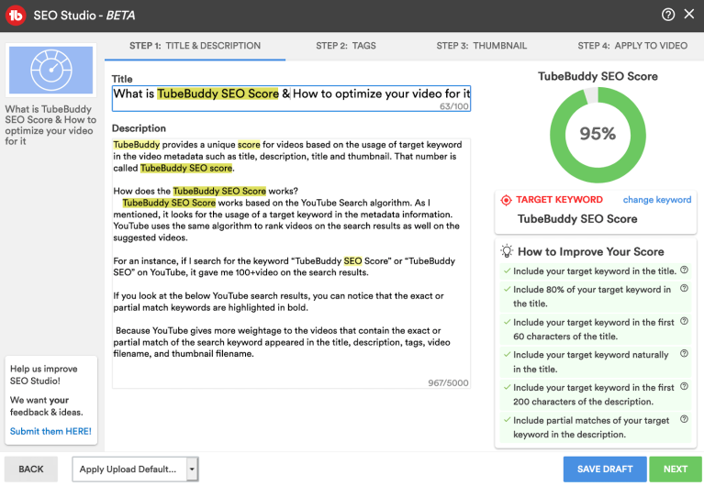Click the 'TARGET KEYWORD' label
This screenshot has width=704, height=486.
[x=559, y=200]
